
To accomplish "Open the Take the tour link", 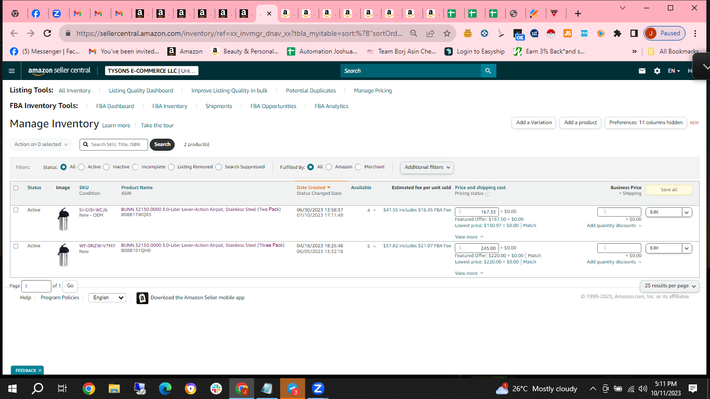I will point(157,125).
